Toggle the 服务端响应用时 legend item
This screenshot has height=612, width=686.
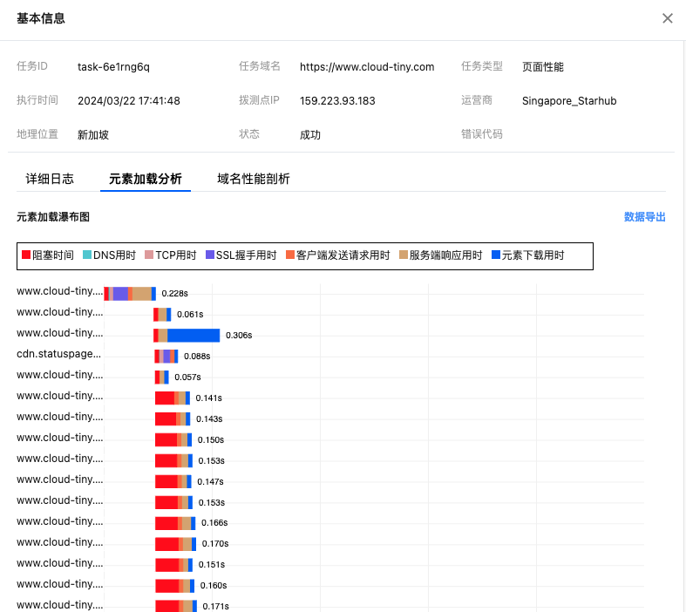click(x=440, y=255)
